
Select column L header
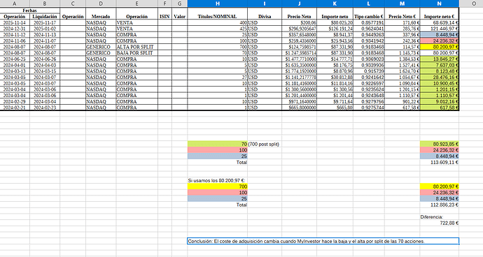coord(369,3)
